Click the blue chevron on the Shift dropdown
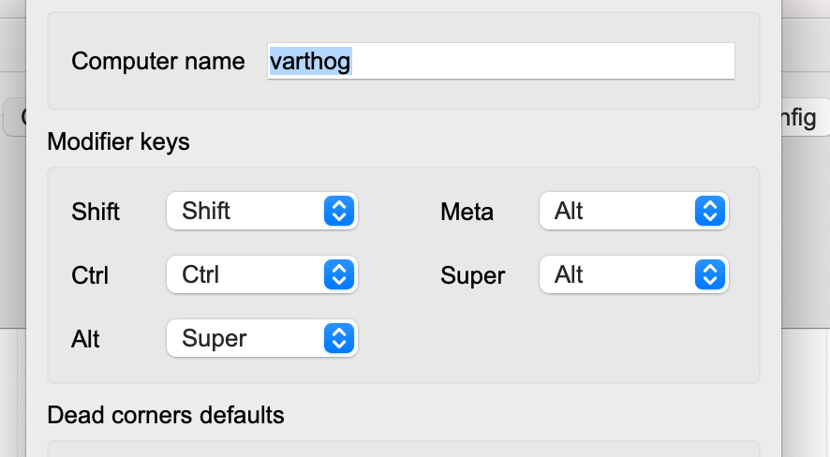Image resolution: width=830 pixels, height=457 pixels. (337, 211)
